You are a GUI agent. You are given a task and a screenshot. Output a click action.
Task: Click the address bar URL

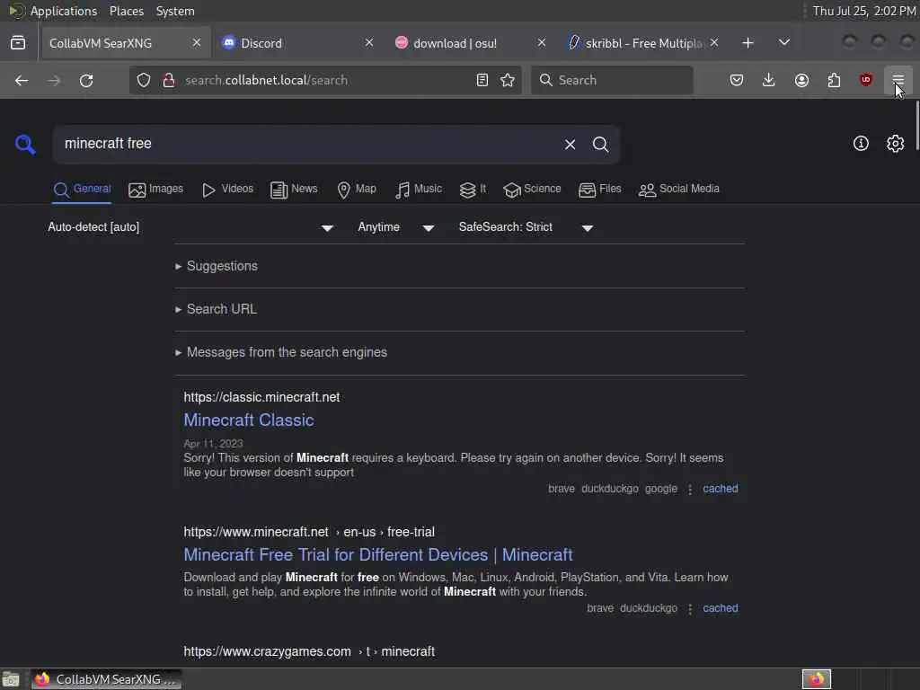[x=266, y=80]
